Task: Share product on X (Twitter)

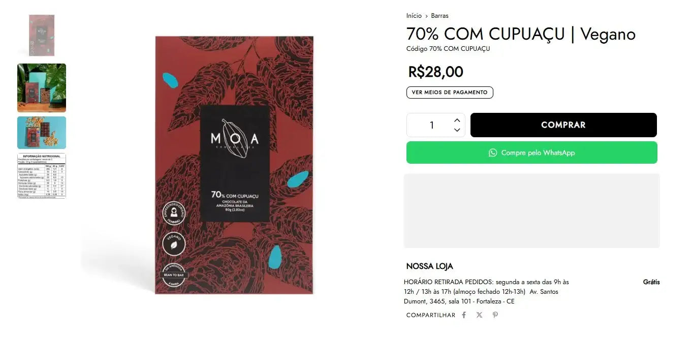Action: [x=479, y=315]
